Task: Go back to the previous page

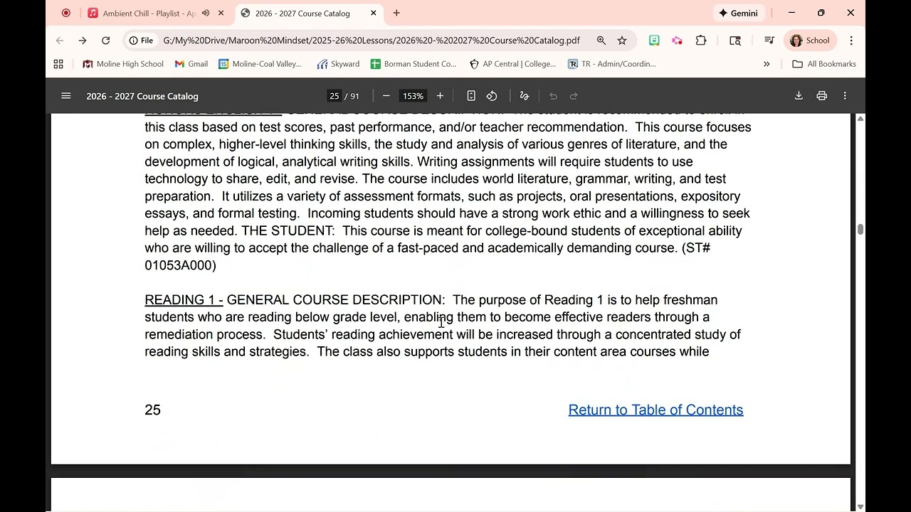Action: [60, 41]
